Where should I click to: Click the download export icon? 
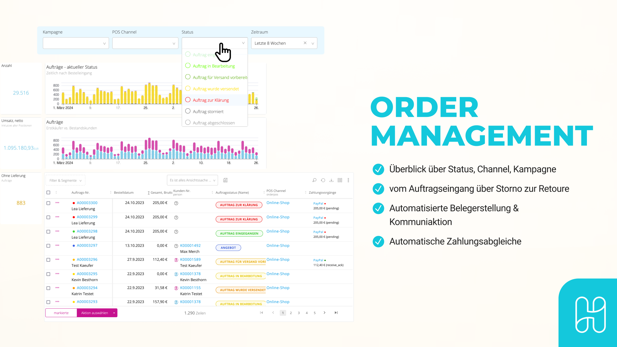(x=331, y=180)
